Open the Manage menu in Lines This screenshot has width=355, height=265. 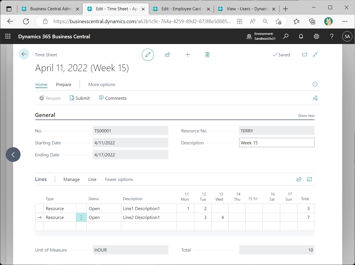71,179
